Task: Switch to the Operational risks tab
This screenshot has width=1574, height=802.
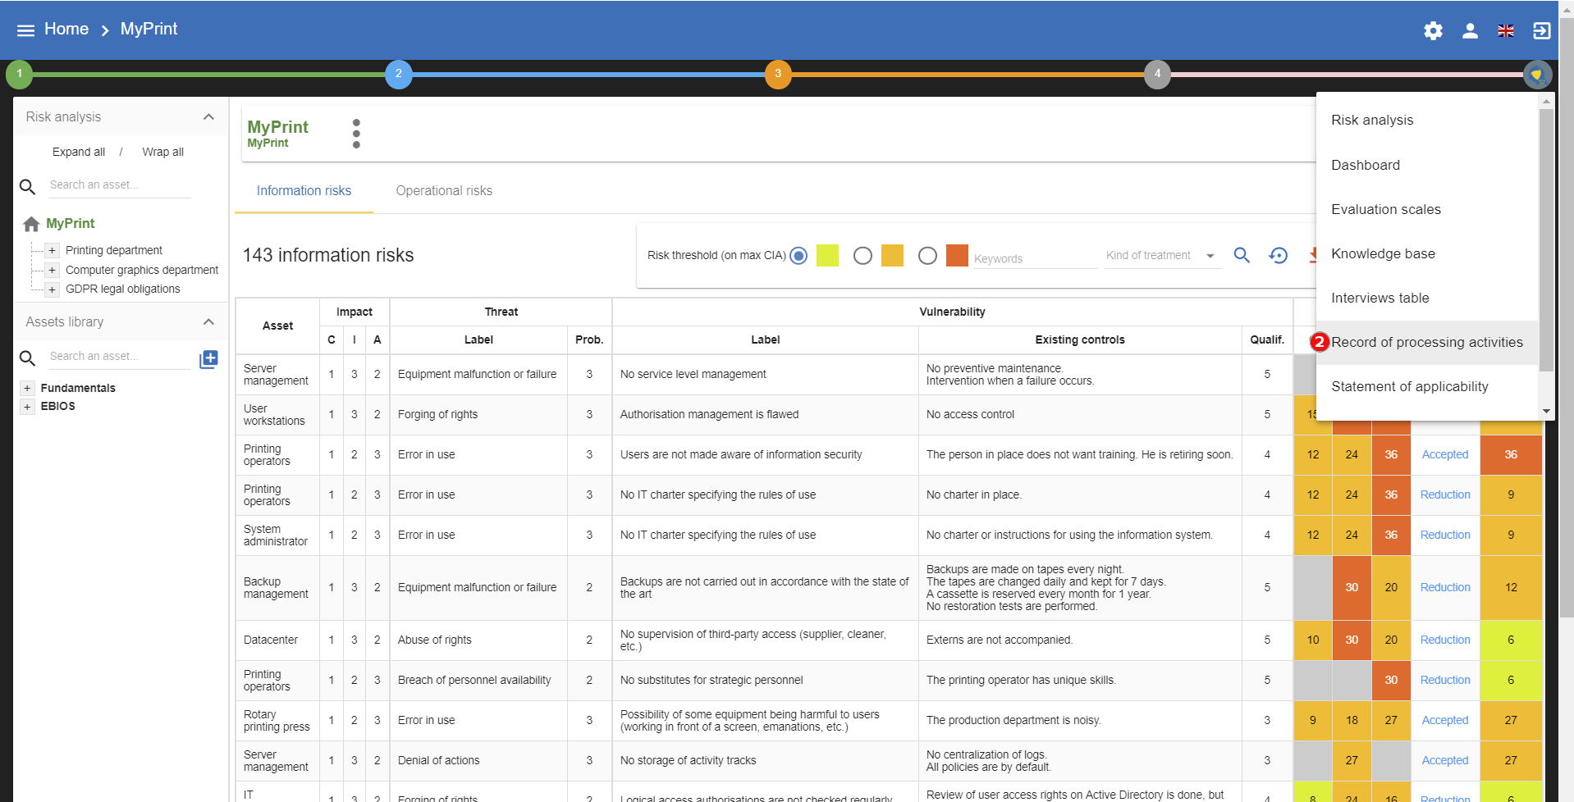Action: pyautogui.click(x=444, y=191)
